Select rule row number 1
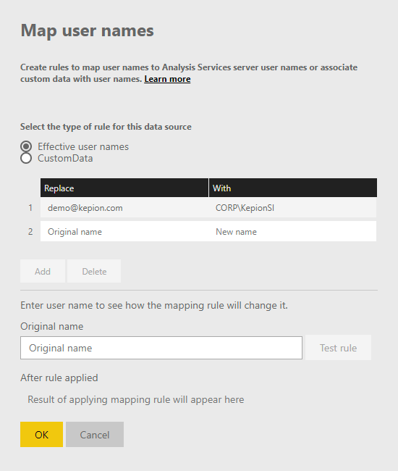Viewport: 398px width, 471px height. click(x=30, y=207)
